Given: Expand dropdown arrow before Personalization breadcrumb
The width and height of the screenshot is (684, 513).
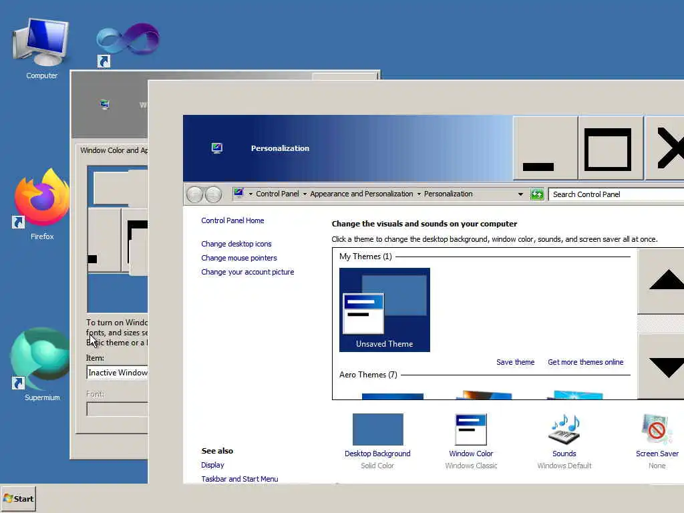Looking at the screenshot, I should point(419,194).
